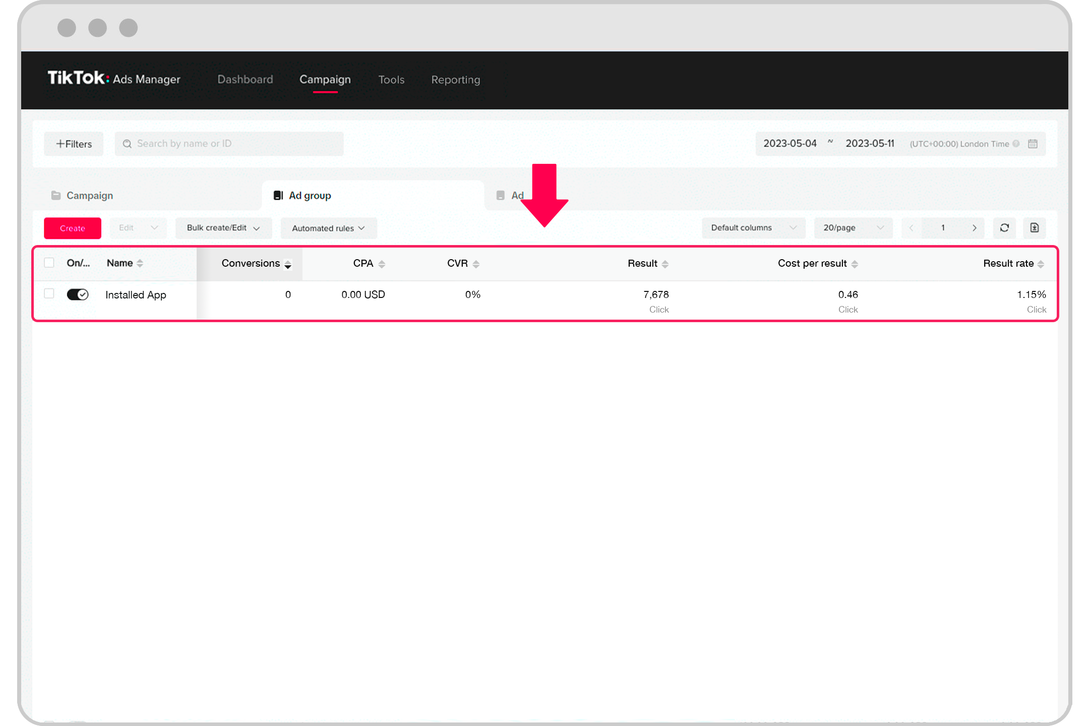Toggle the Installed App ad group switch
This screenshot has height=726, width=1089.
coord(78,294)
